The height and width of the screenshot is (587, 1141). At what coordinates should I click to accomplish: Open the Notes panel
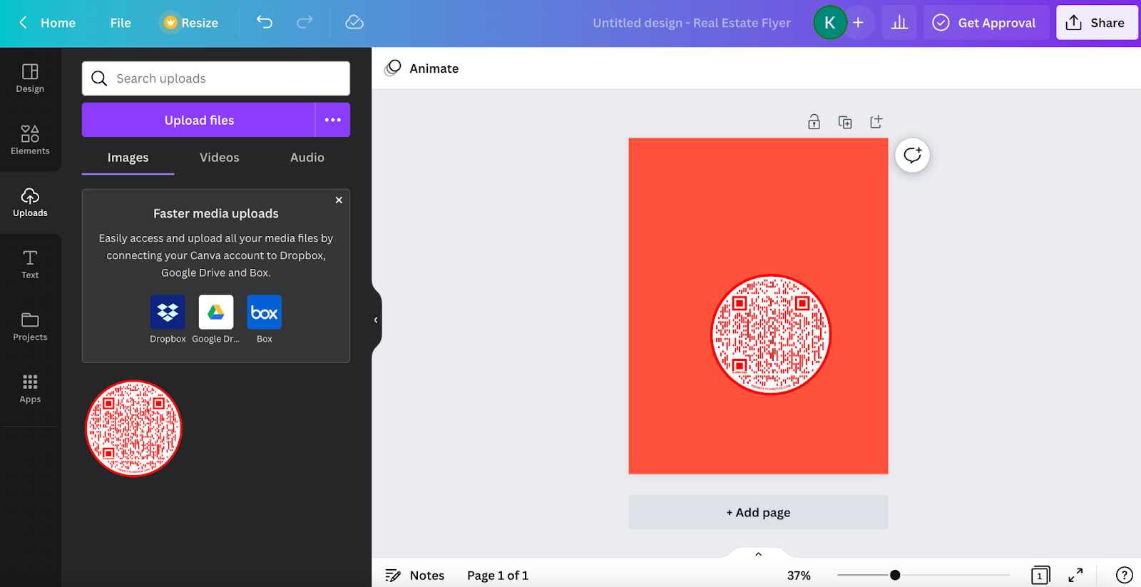[x=414, y=576]
